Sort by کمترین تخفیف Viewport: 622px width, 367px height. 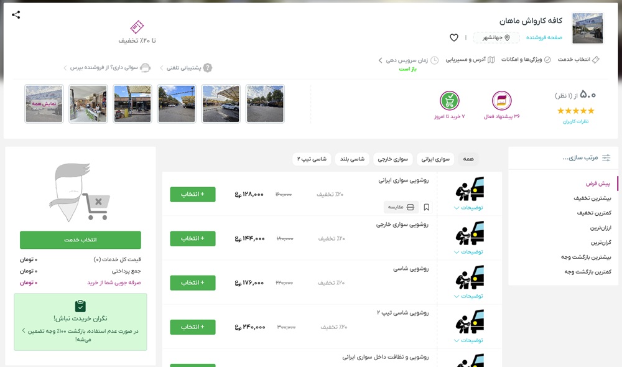[x=594, y=213]
